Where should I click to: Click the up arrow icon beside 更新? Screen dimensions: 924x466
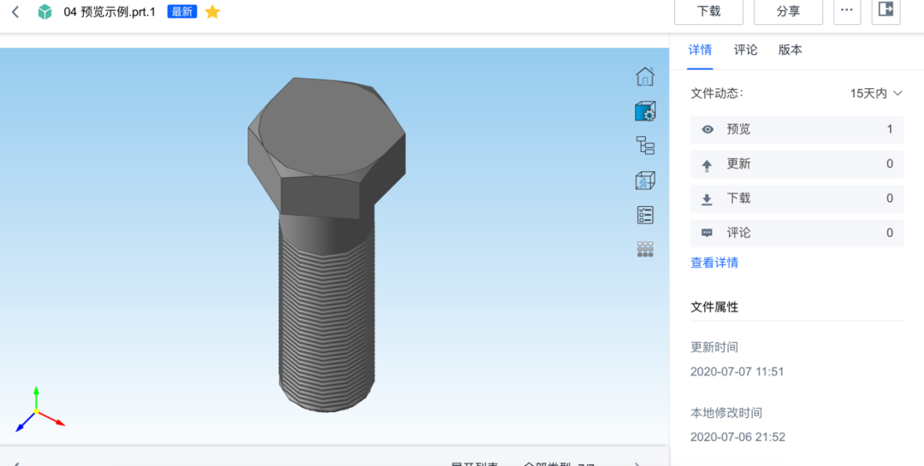[x=708, y=166]
